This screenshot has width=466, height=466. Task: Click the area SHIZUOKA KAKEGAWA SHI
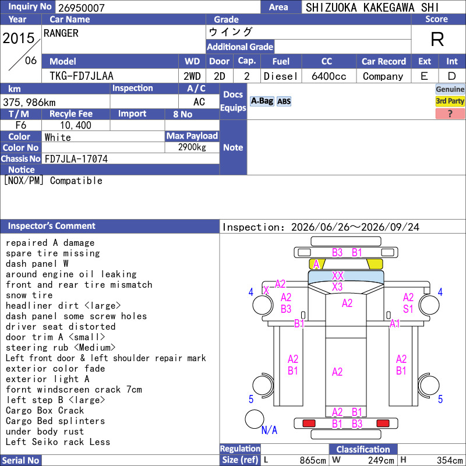(372, 8)
